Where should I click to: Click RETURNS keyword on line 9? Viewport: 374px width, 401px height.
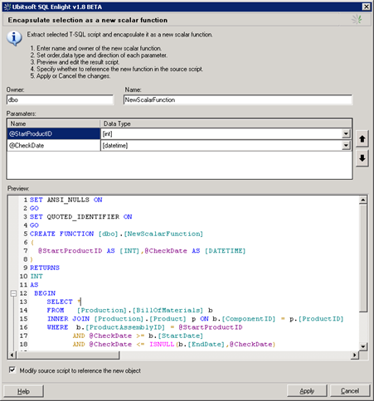(45, 268)
